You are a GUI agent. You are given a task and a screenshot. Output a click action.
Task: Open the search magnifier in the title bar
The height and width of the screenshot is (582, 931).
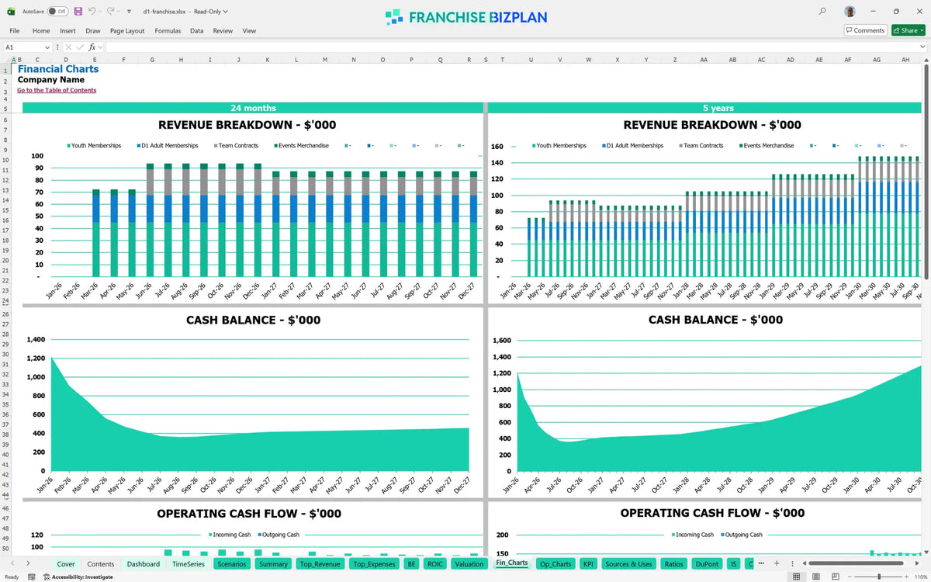pos(822,12)
